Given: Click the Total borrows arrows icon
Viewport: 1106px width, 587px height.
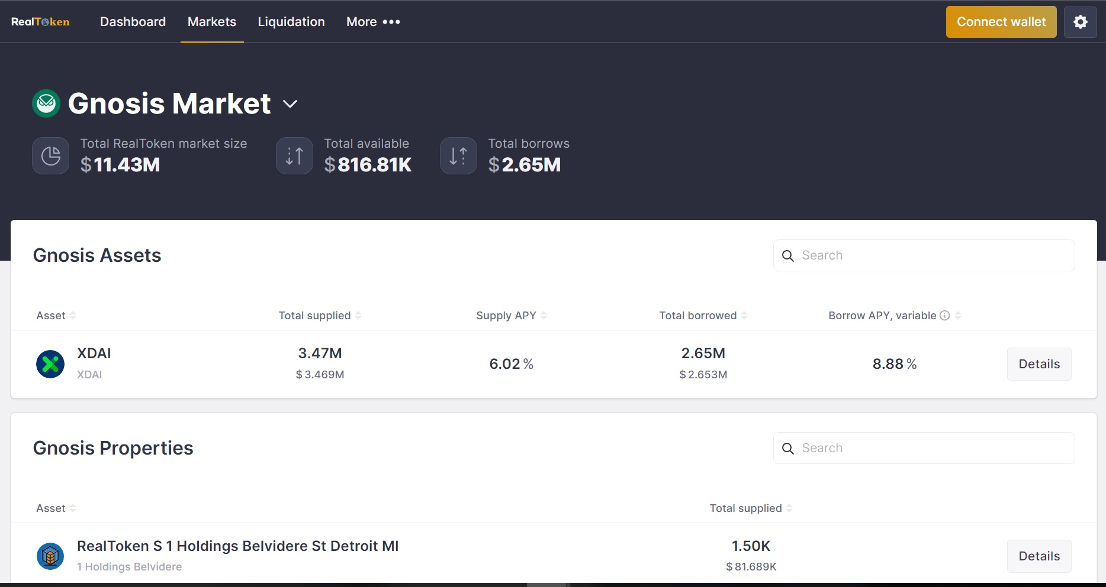Looking at the screenshot, I should tap(458, 155).
